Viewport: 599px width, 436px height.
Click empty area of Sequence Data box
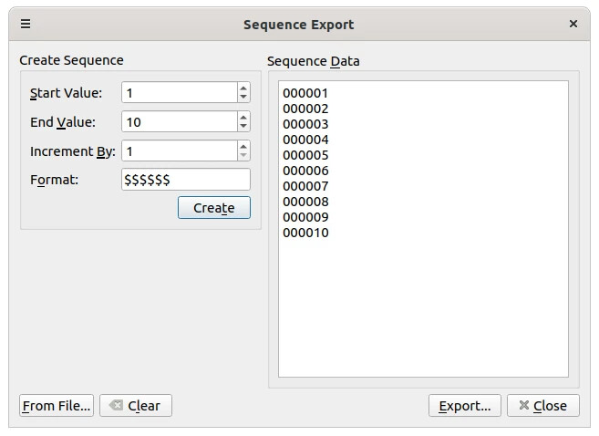click(x=422, y=310)
